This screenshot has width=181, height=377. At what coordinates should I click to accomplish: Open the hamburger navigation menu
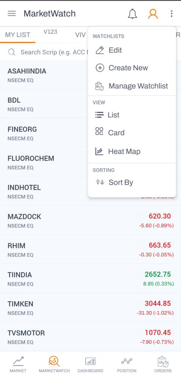[x=12, y=14]
